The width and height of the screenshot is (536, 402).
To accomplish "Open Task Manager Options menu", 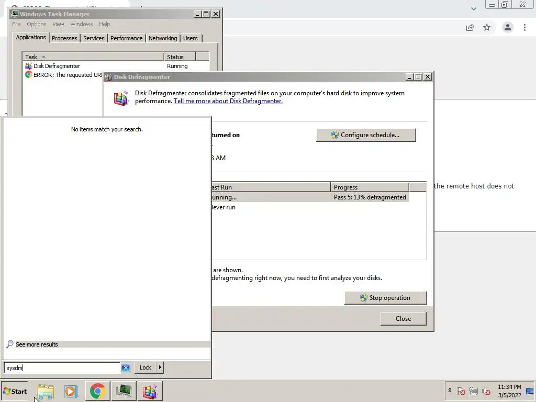I will [x=37, y=24].
